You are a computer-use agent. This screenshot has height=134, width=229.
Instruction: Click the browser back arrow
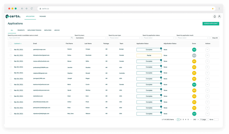click(22, 8)
